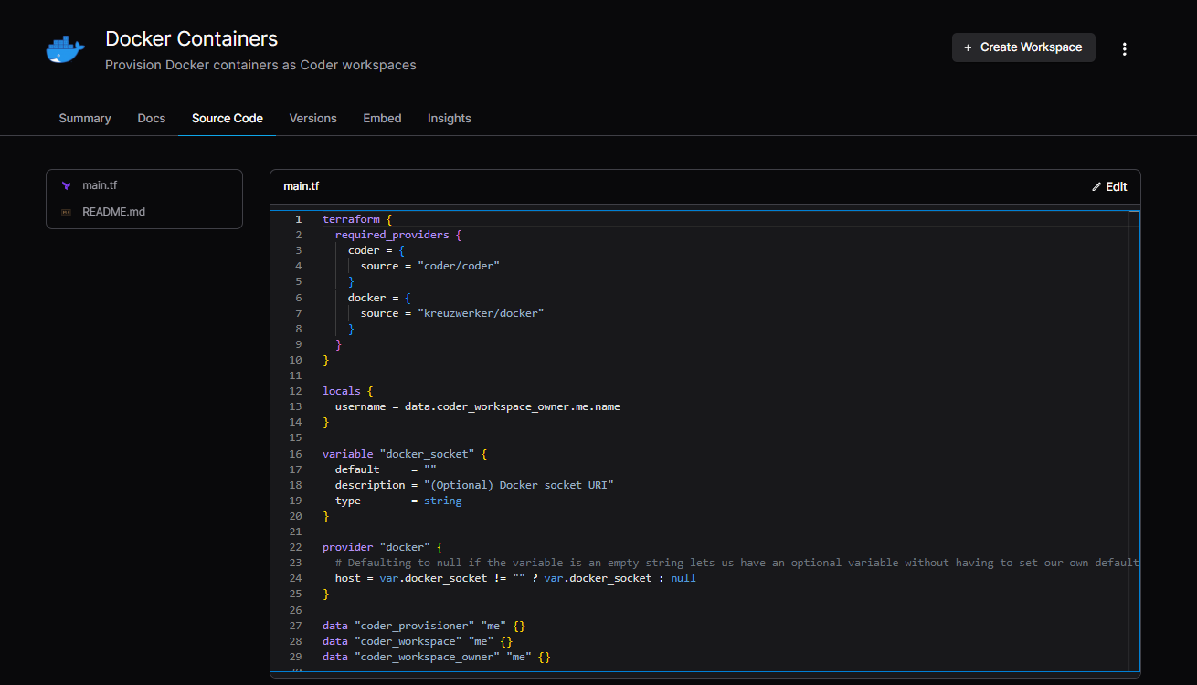Viewport: 1197px width, 685px height.
Task: Switch to the Docs tab
Action: tap(152, 119)
